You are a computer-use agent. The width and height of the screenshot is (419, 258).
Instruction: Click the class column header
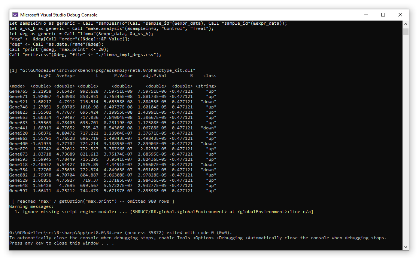(210, 76)
